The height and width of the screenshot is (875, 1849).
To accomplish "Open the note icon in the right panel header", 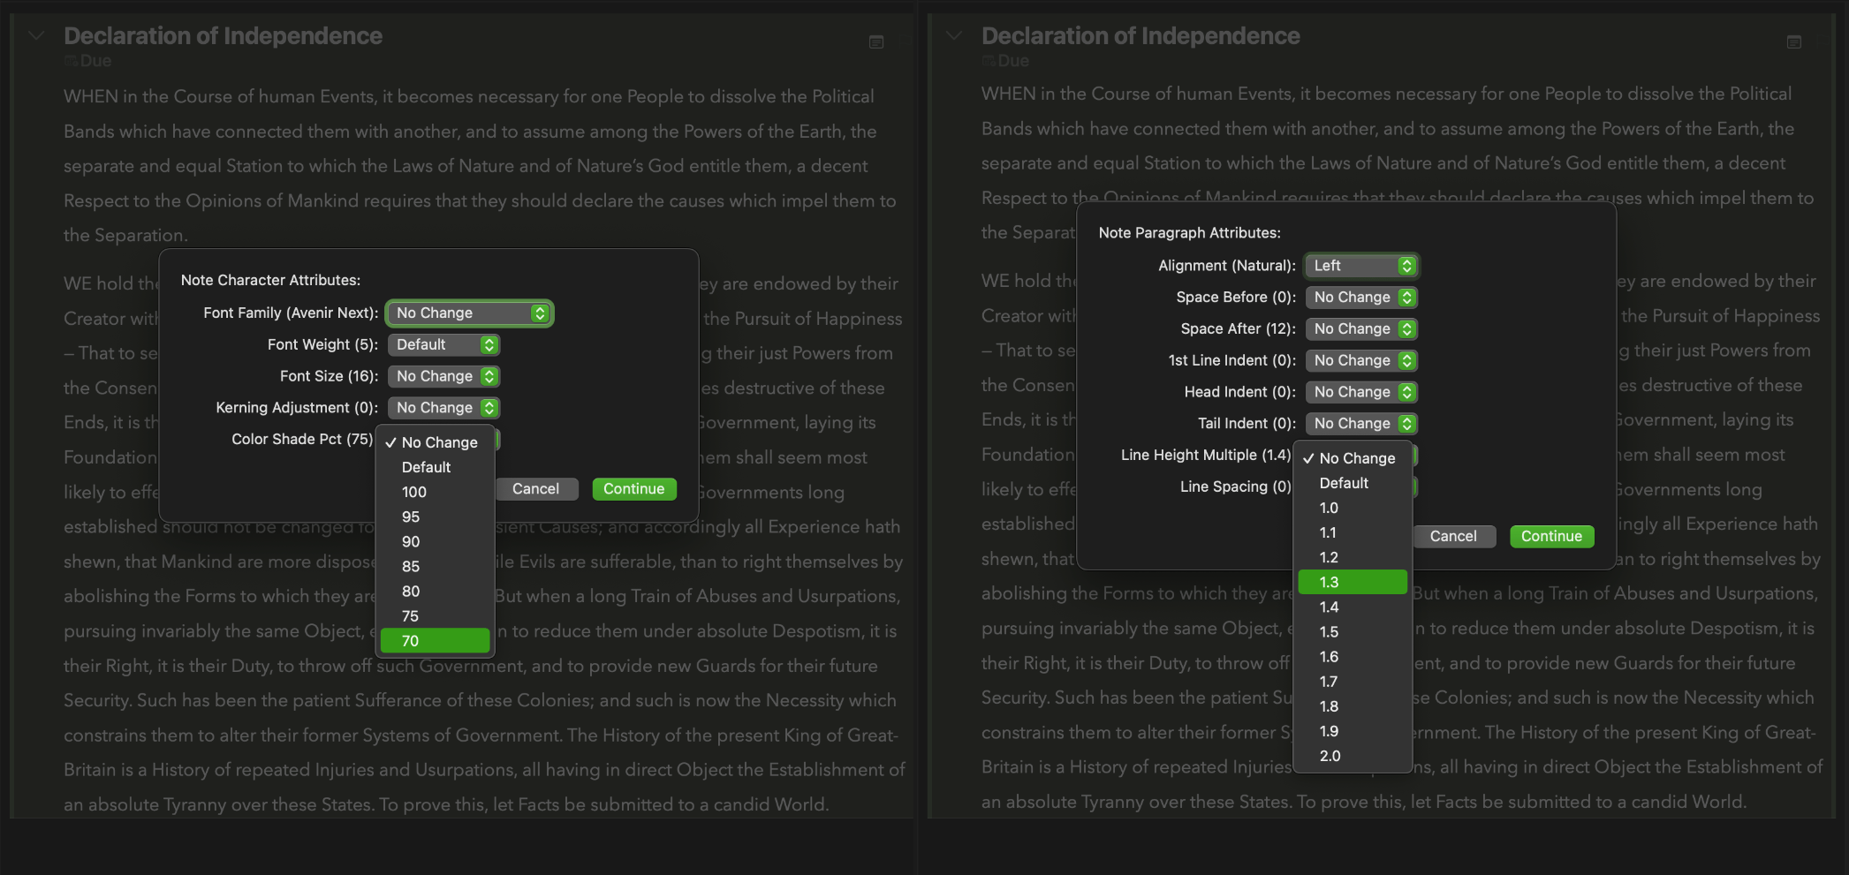I will tap(1793, 41).
